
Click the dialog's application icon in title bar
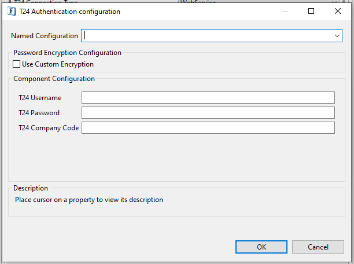[12, 12]
